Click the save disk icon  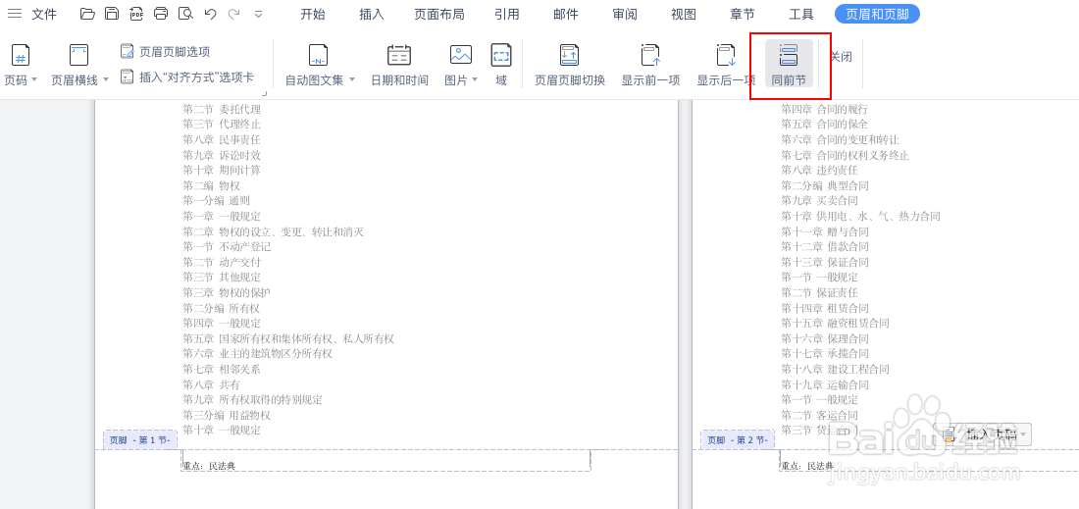tap(112, 13)
